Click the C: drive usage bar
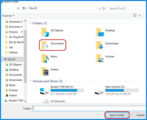The width and height of the screenshot is (147, 120). pos(67,90)
